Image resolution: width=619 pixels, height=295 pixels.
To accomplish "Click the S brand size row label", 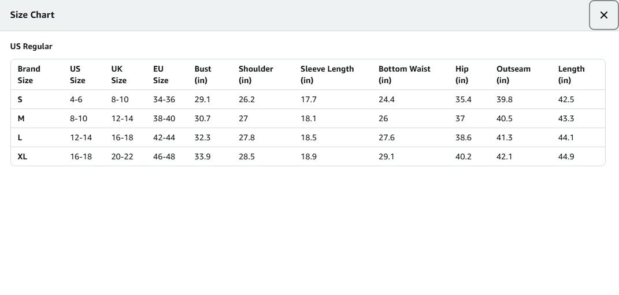I will [x=20, y=99].
